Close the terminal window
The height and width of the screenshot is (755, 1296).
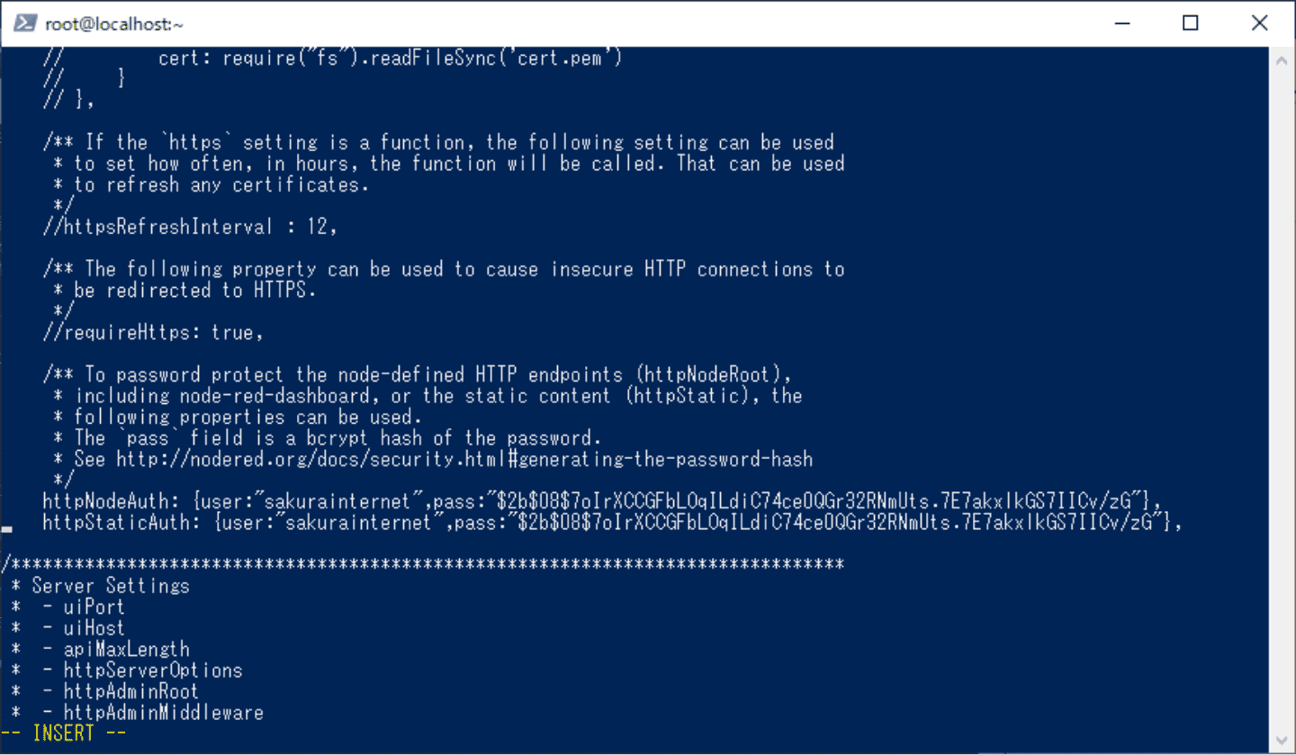1259,24
